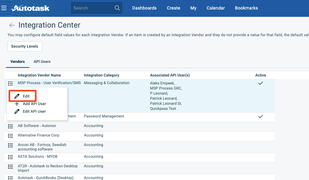Select Autotask - QuickBooks (Desktop) row text
This screenshot has width=309, height=180.
46,178
